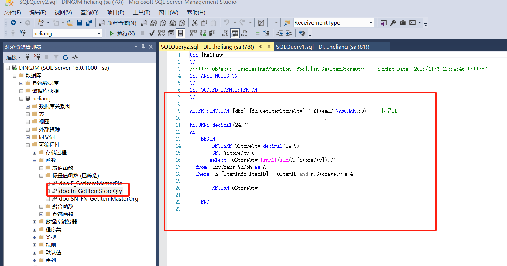Screen dimensions: 507x266
Task: Open a file via the folder icon
Action: 70,23
